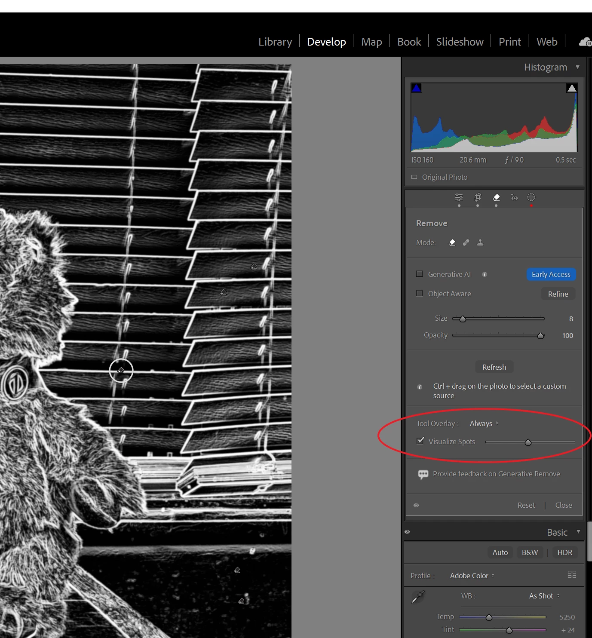Screen dimensions: 592x638
Task: Select the uppermost remove spot pin on the blinds
Action: coord(254,267)
